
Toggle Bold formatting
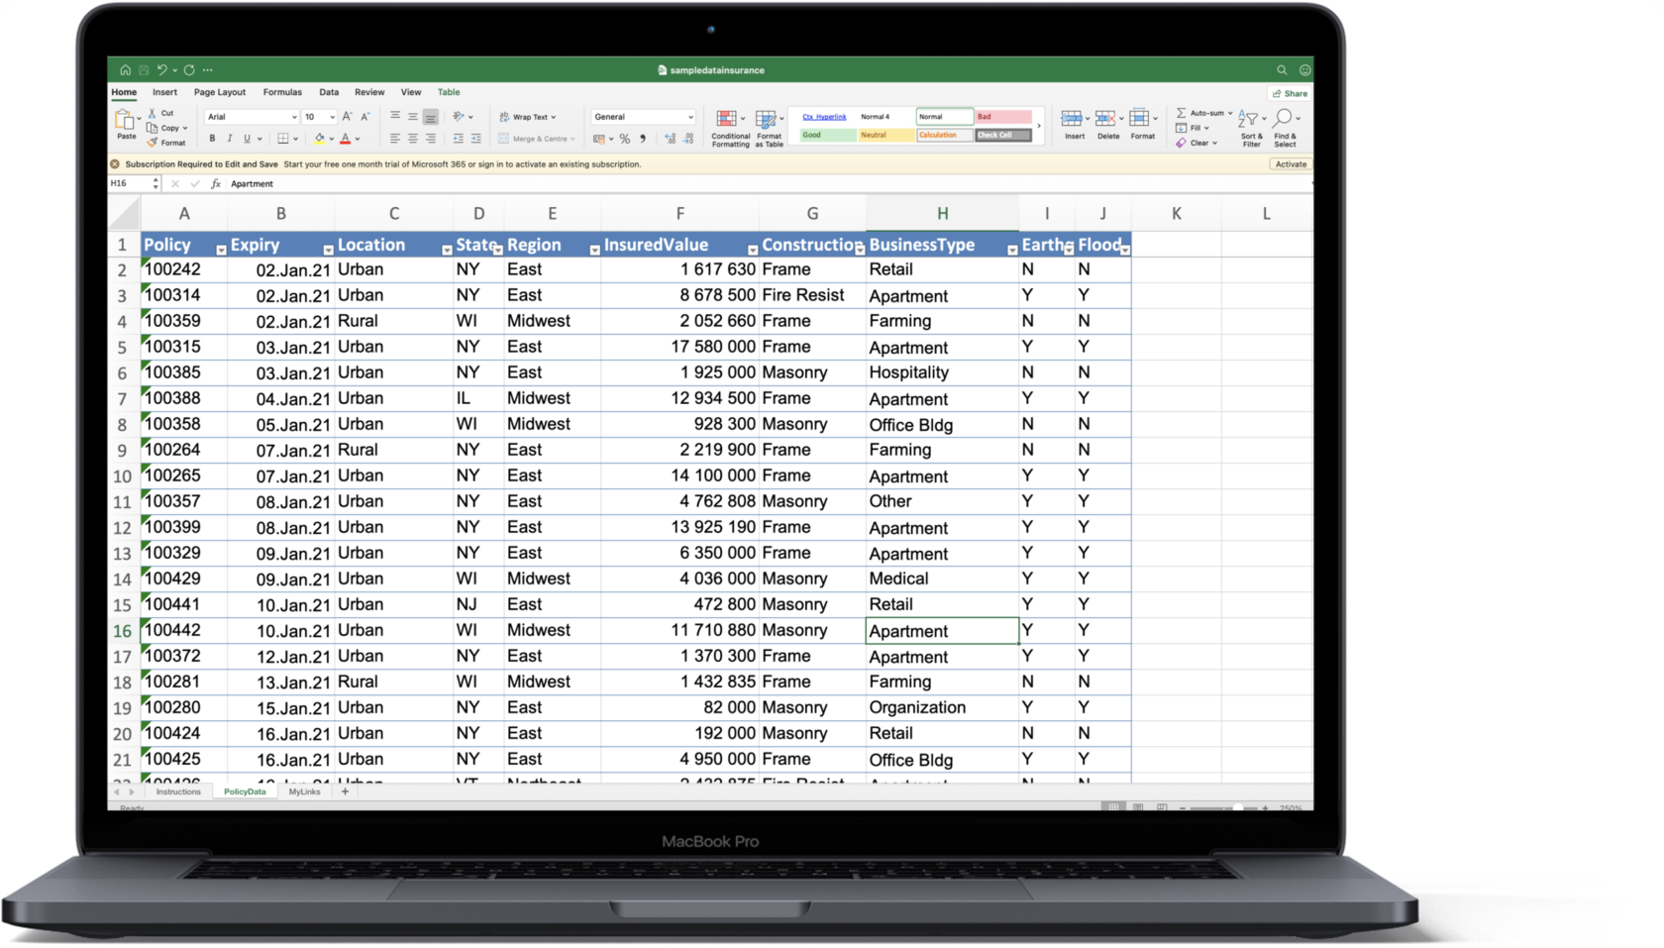click(212, 139)
